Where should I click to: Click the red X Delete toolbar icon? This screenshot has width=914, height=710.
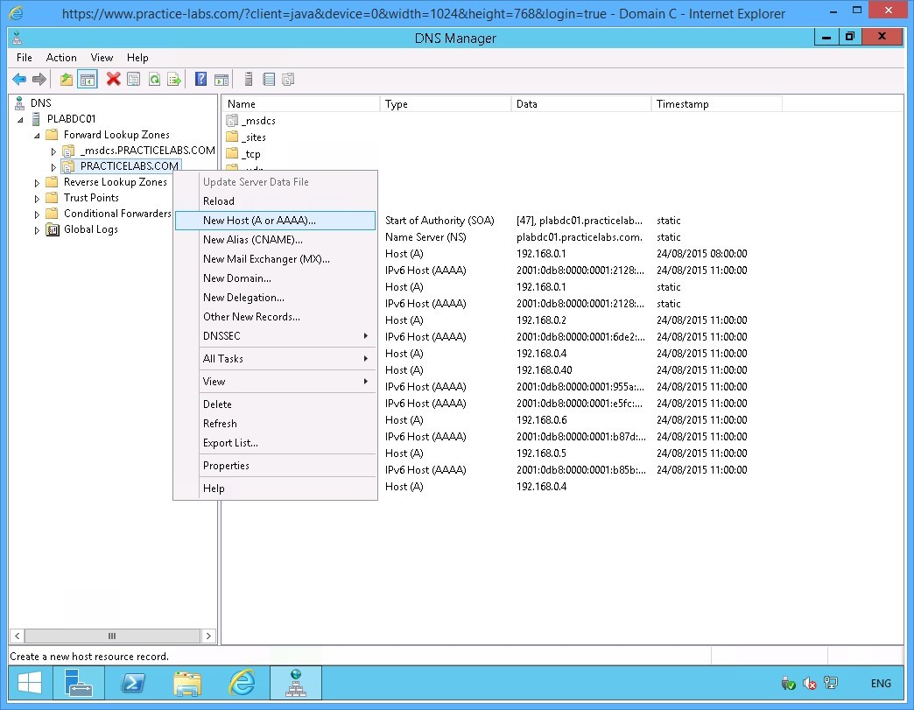tap(113, 80)
